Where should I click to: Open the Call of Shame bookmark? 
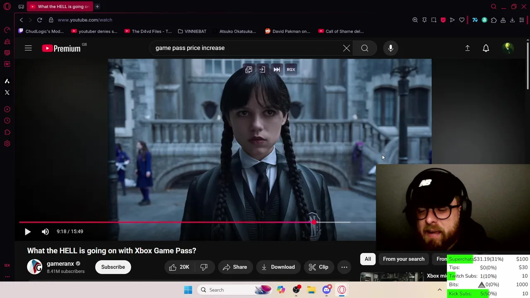click(x=341, y=31)
